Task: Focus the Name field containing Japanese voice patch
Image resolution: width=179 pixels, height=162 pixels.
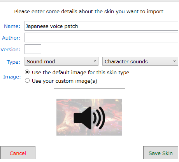Action: tap(101, 26)
